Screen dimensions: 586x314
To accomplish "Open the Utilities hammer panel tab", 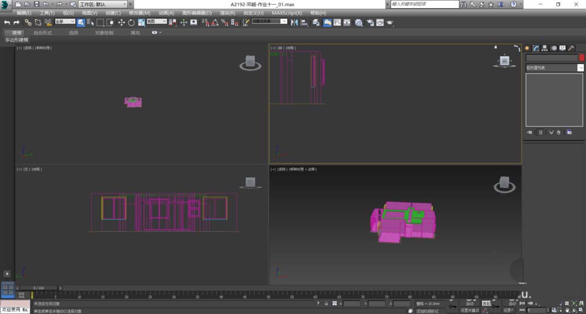I will (x=571, y=48).
